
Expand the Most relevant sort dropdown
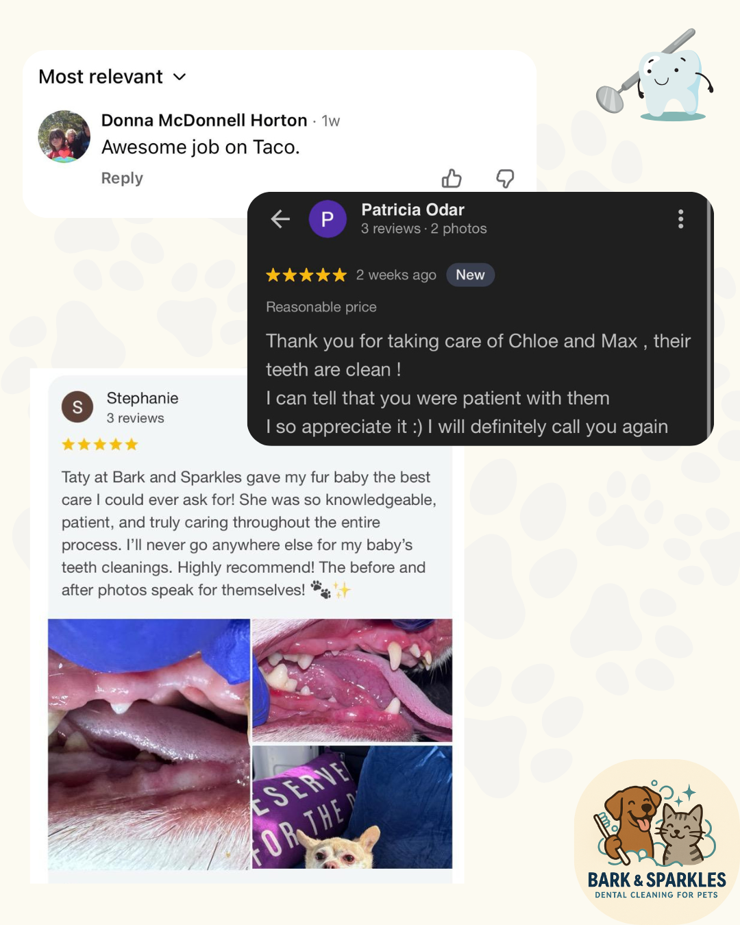coord(112,77)
